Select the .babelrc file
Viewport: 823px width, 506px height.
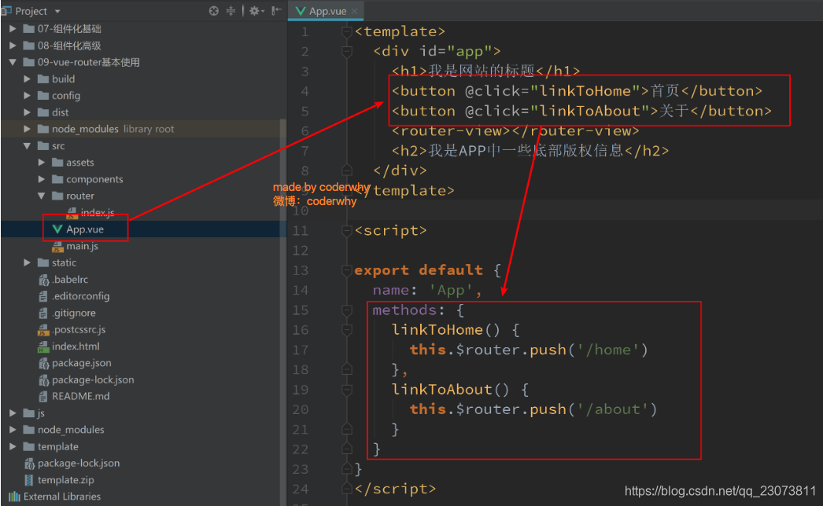tap(70, 280)
